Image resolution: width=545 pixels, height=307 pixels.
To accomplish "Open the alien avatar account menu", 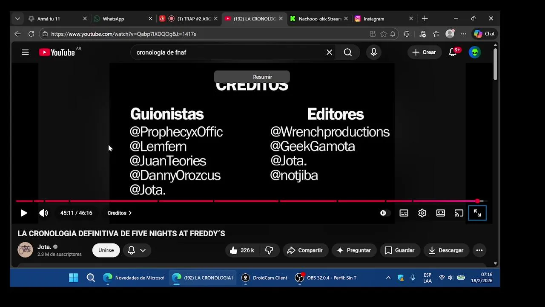I will pyautogui.click(x=475, y=52).
